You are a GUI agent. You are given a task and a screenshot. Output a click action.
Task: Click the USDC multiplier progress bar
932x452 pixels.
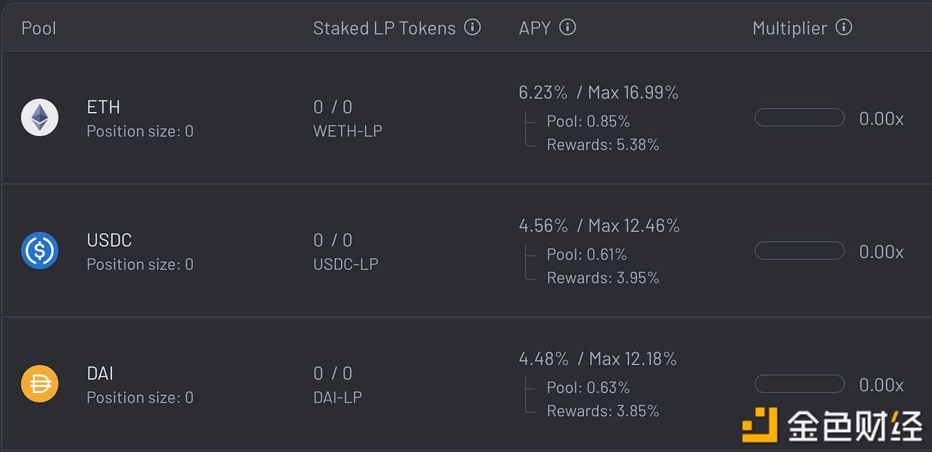[799, 251]
